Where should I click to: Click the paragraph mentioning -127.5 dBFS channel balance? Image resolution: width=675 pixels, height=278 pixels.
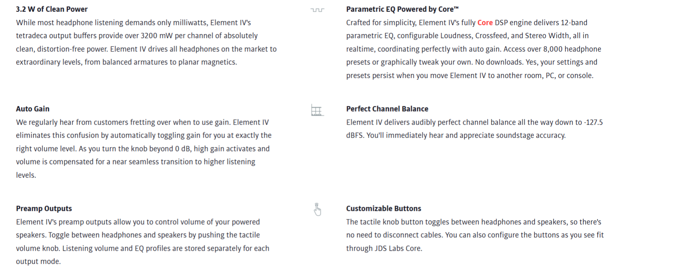point(474,129)
